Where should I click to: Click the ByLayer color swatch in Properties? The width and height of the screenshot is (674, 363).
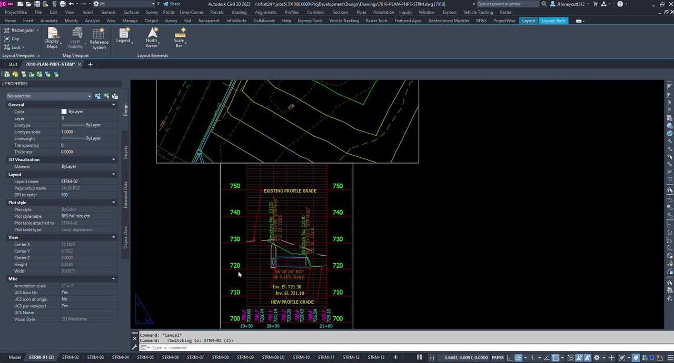[x=64, y=112]
